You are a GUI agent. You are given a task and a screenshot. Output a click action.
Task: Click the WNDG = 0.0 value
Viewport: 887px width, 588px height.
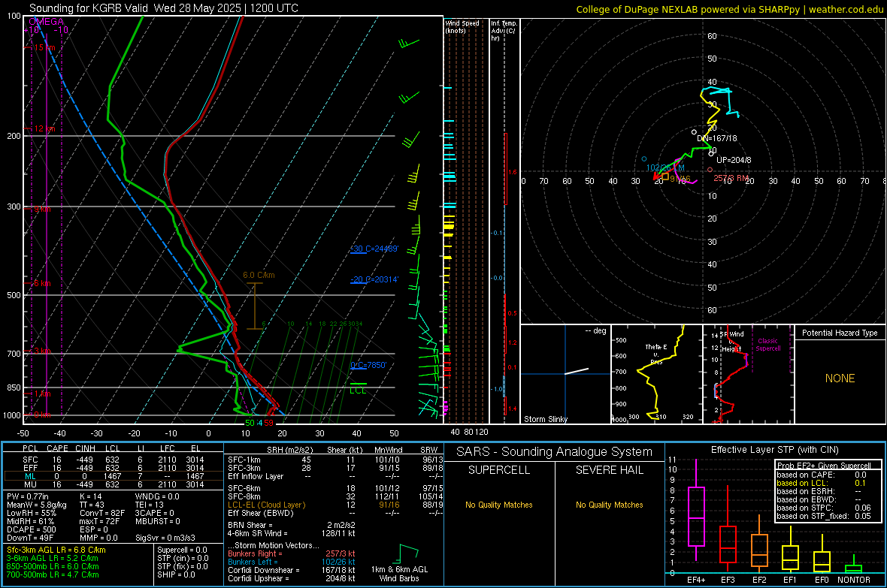click(x=157, y=496)
